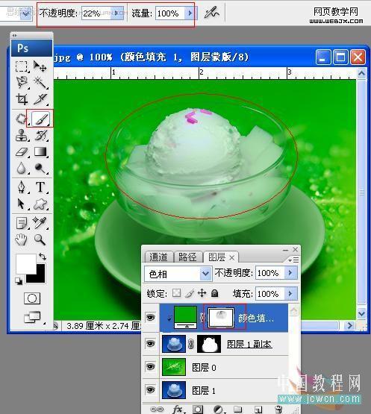Create a new layer group

tap(238, 410)
